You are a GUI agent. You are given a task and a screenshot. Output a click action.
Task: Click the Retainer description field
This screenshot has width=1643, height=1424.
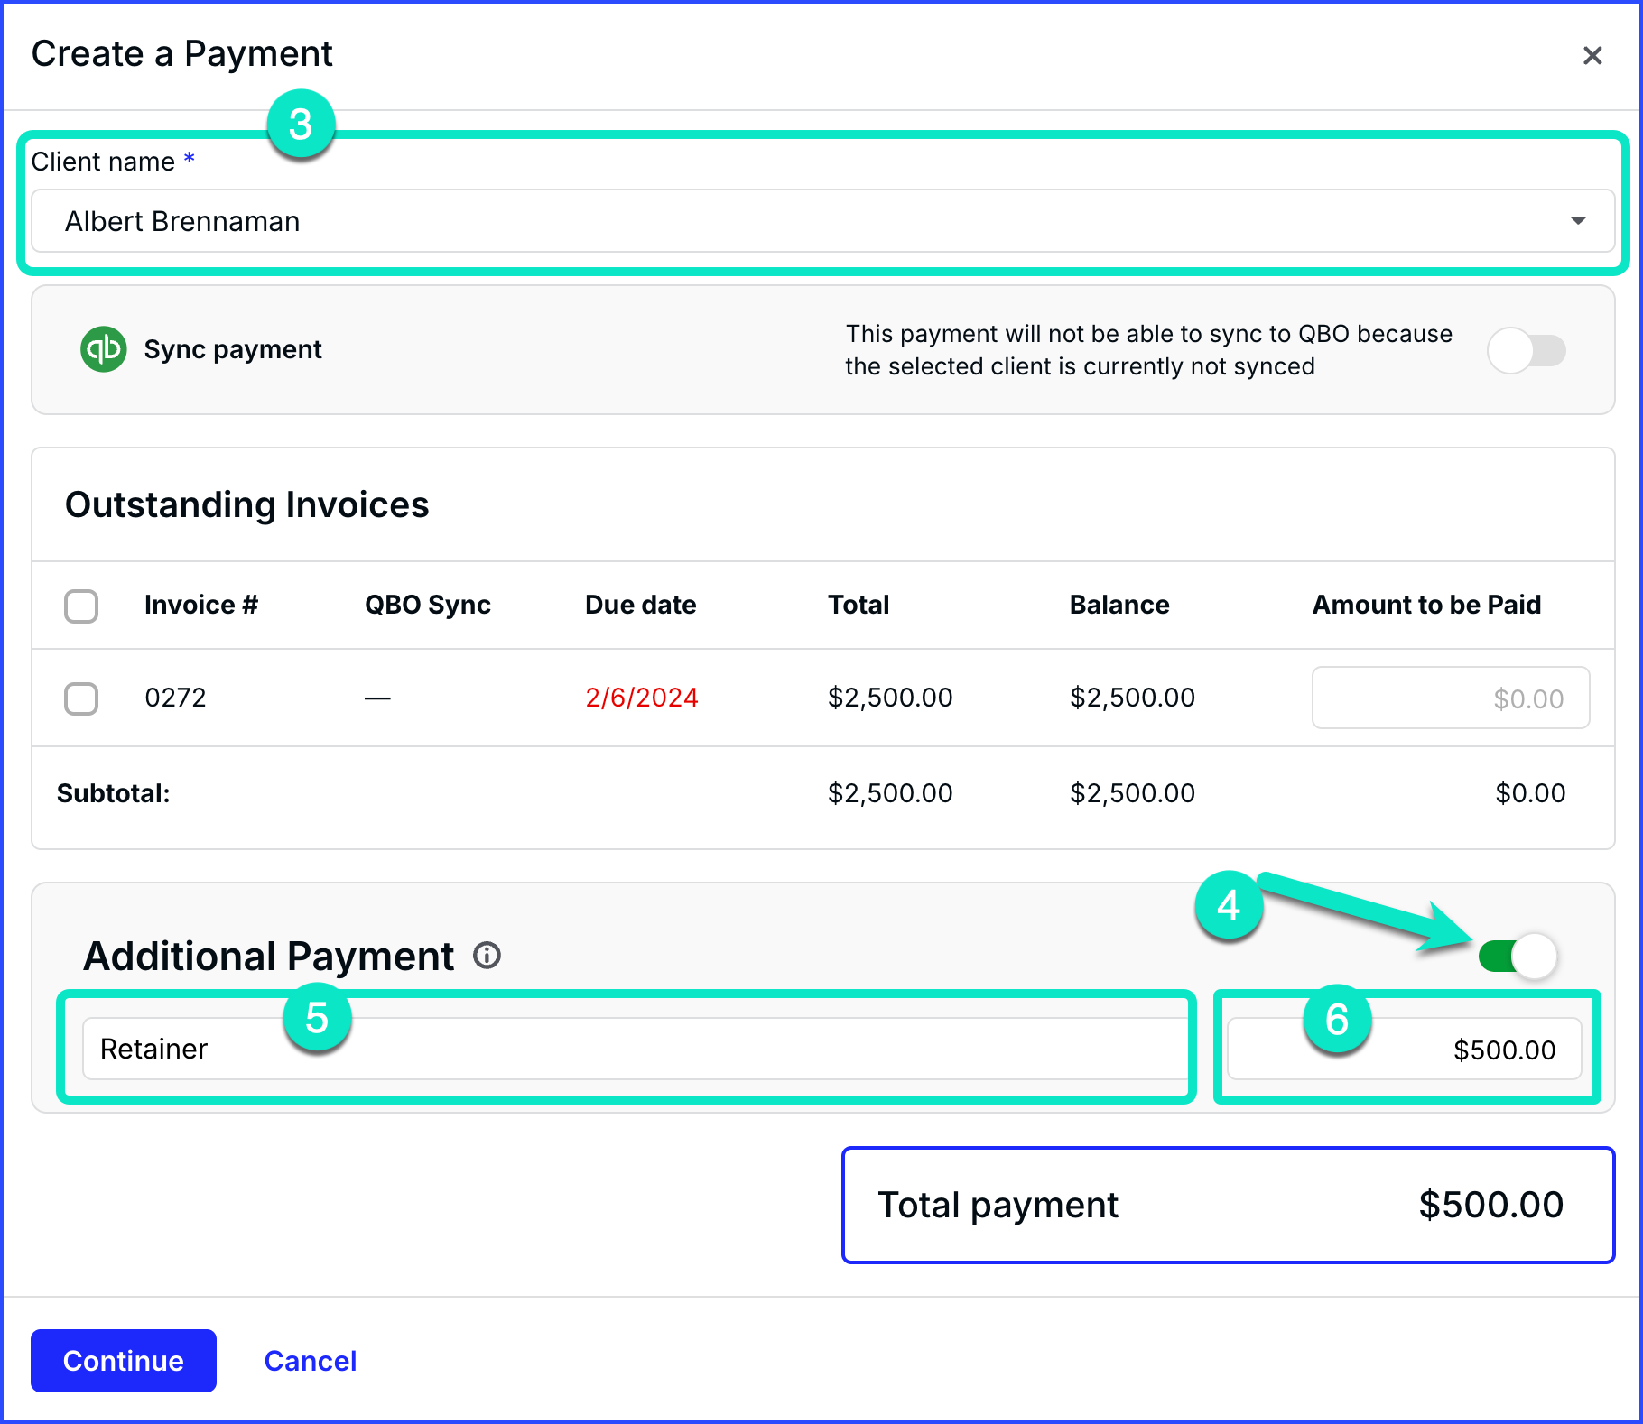pyautogui.click(x=632, y=1048)
